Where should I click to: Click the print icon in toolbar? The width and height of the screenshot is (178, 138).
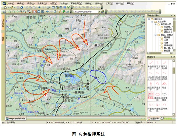coord(48,7)
